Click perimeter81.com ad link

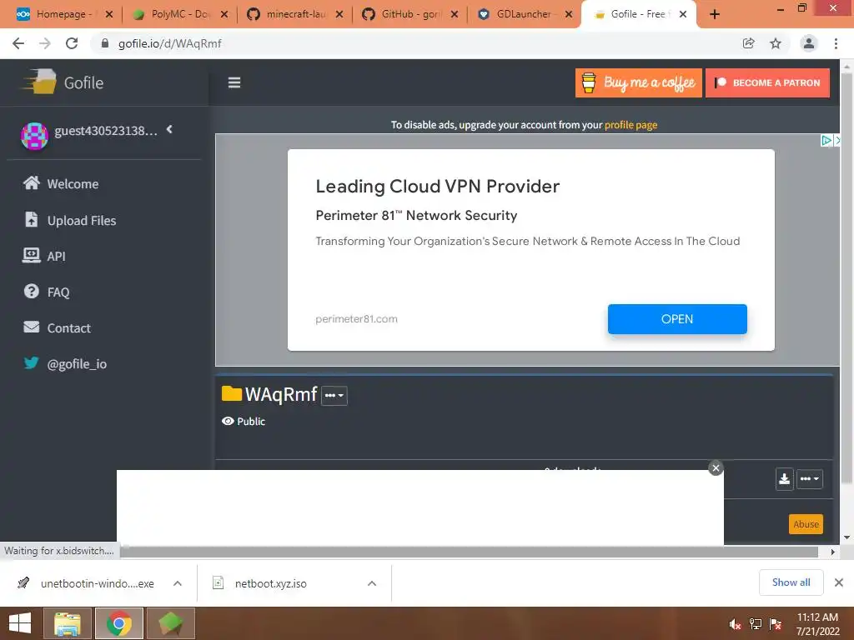[x=356, y=319]
